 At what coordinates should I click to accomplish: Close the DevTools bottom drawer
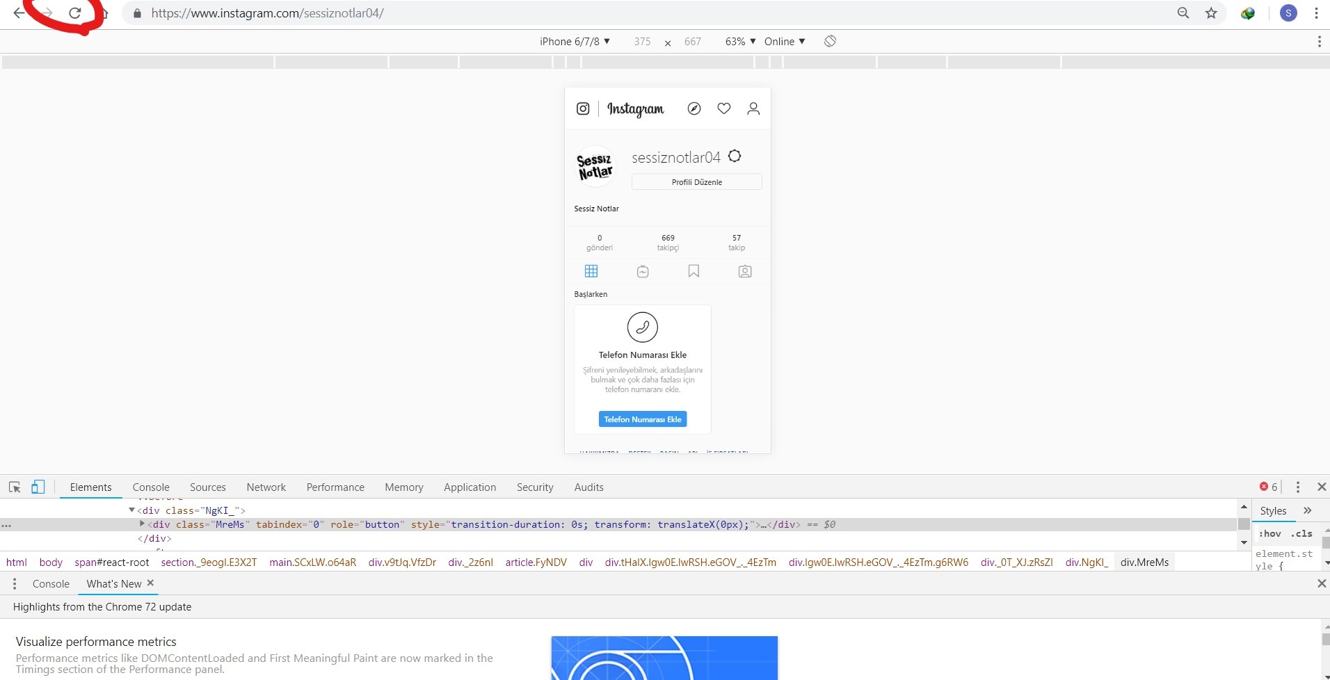pos(1322,583)
